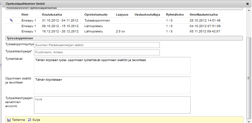Click the Tallenna button label
The height and width of the screenshot is (123, 252).
18,120
